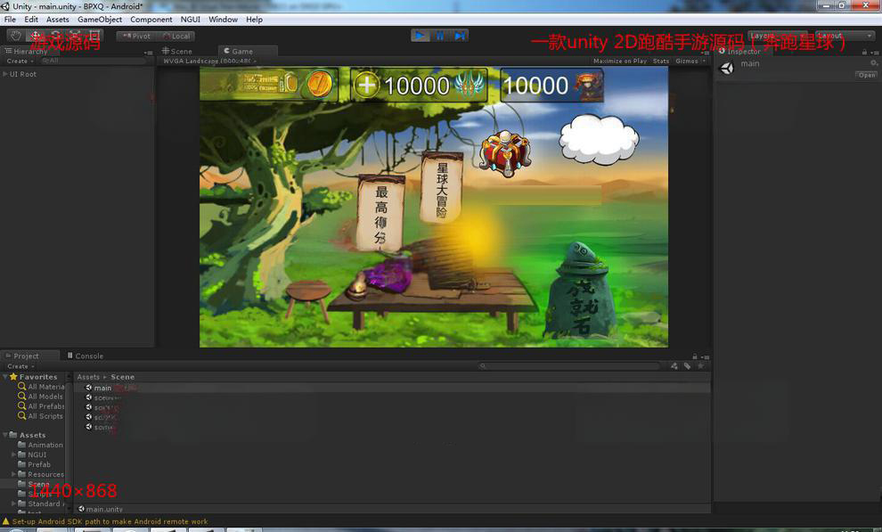Toggle Local handle rotation mode
Viewport: 882px width, 532px height.
(x=177, y=36)
